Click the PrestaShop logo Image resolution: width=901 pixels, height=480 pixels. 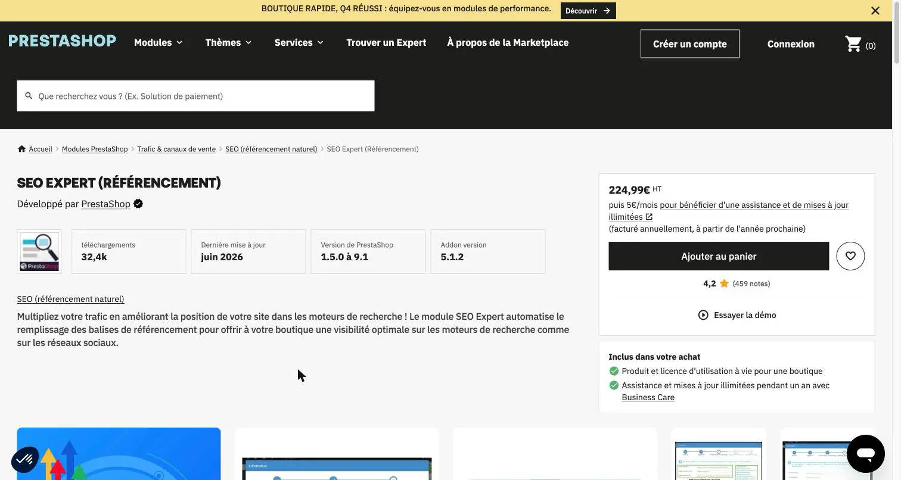pyautogui.click(x=63, y=41)
